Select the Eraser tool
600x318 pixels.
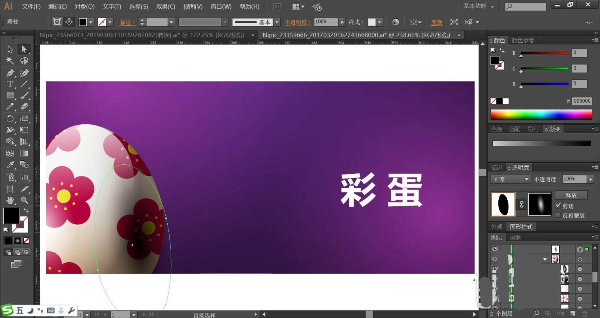pos(24,107)
